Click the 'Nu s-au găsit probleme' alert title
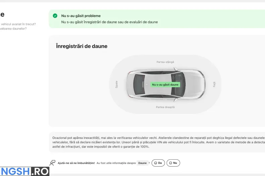The height and width of the screenshot is (176, 265). [x=81, y=16]
